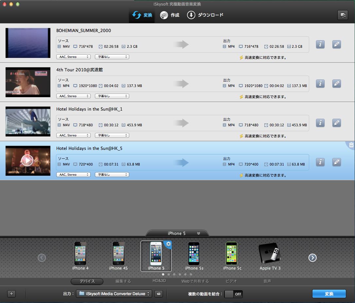Switch to the ダウンロード tab
This screenshot has width=355, height=303.
[205, 15]
